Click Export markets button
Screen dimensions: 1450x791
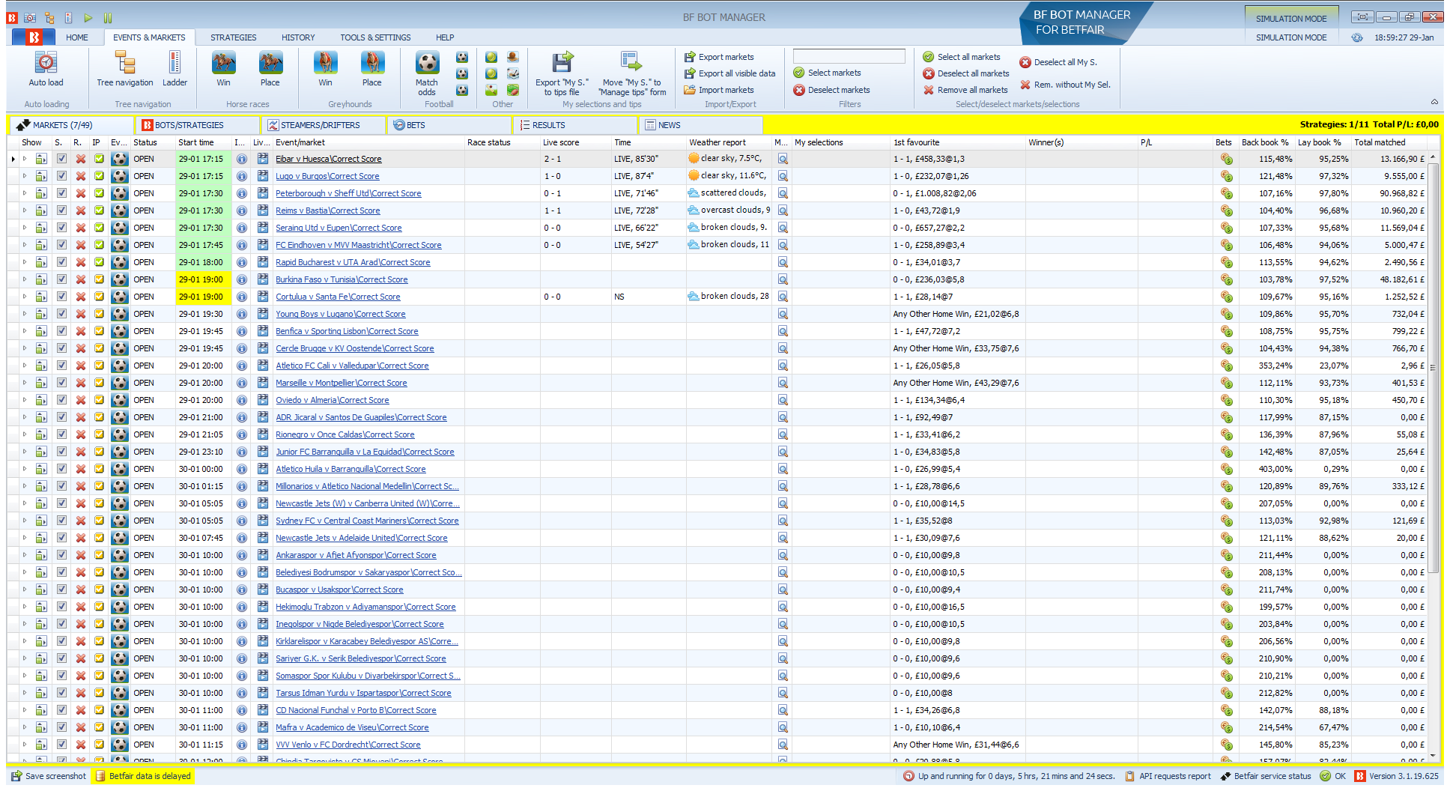click(x=719, y=57)
